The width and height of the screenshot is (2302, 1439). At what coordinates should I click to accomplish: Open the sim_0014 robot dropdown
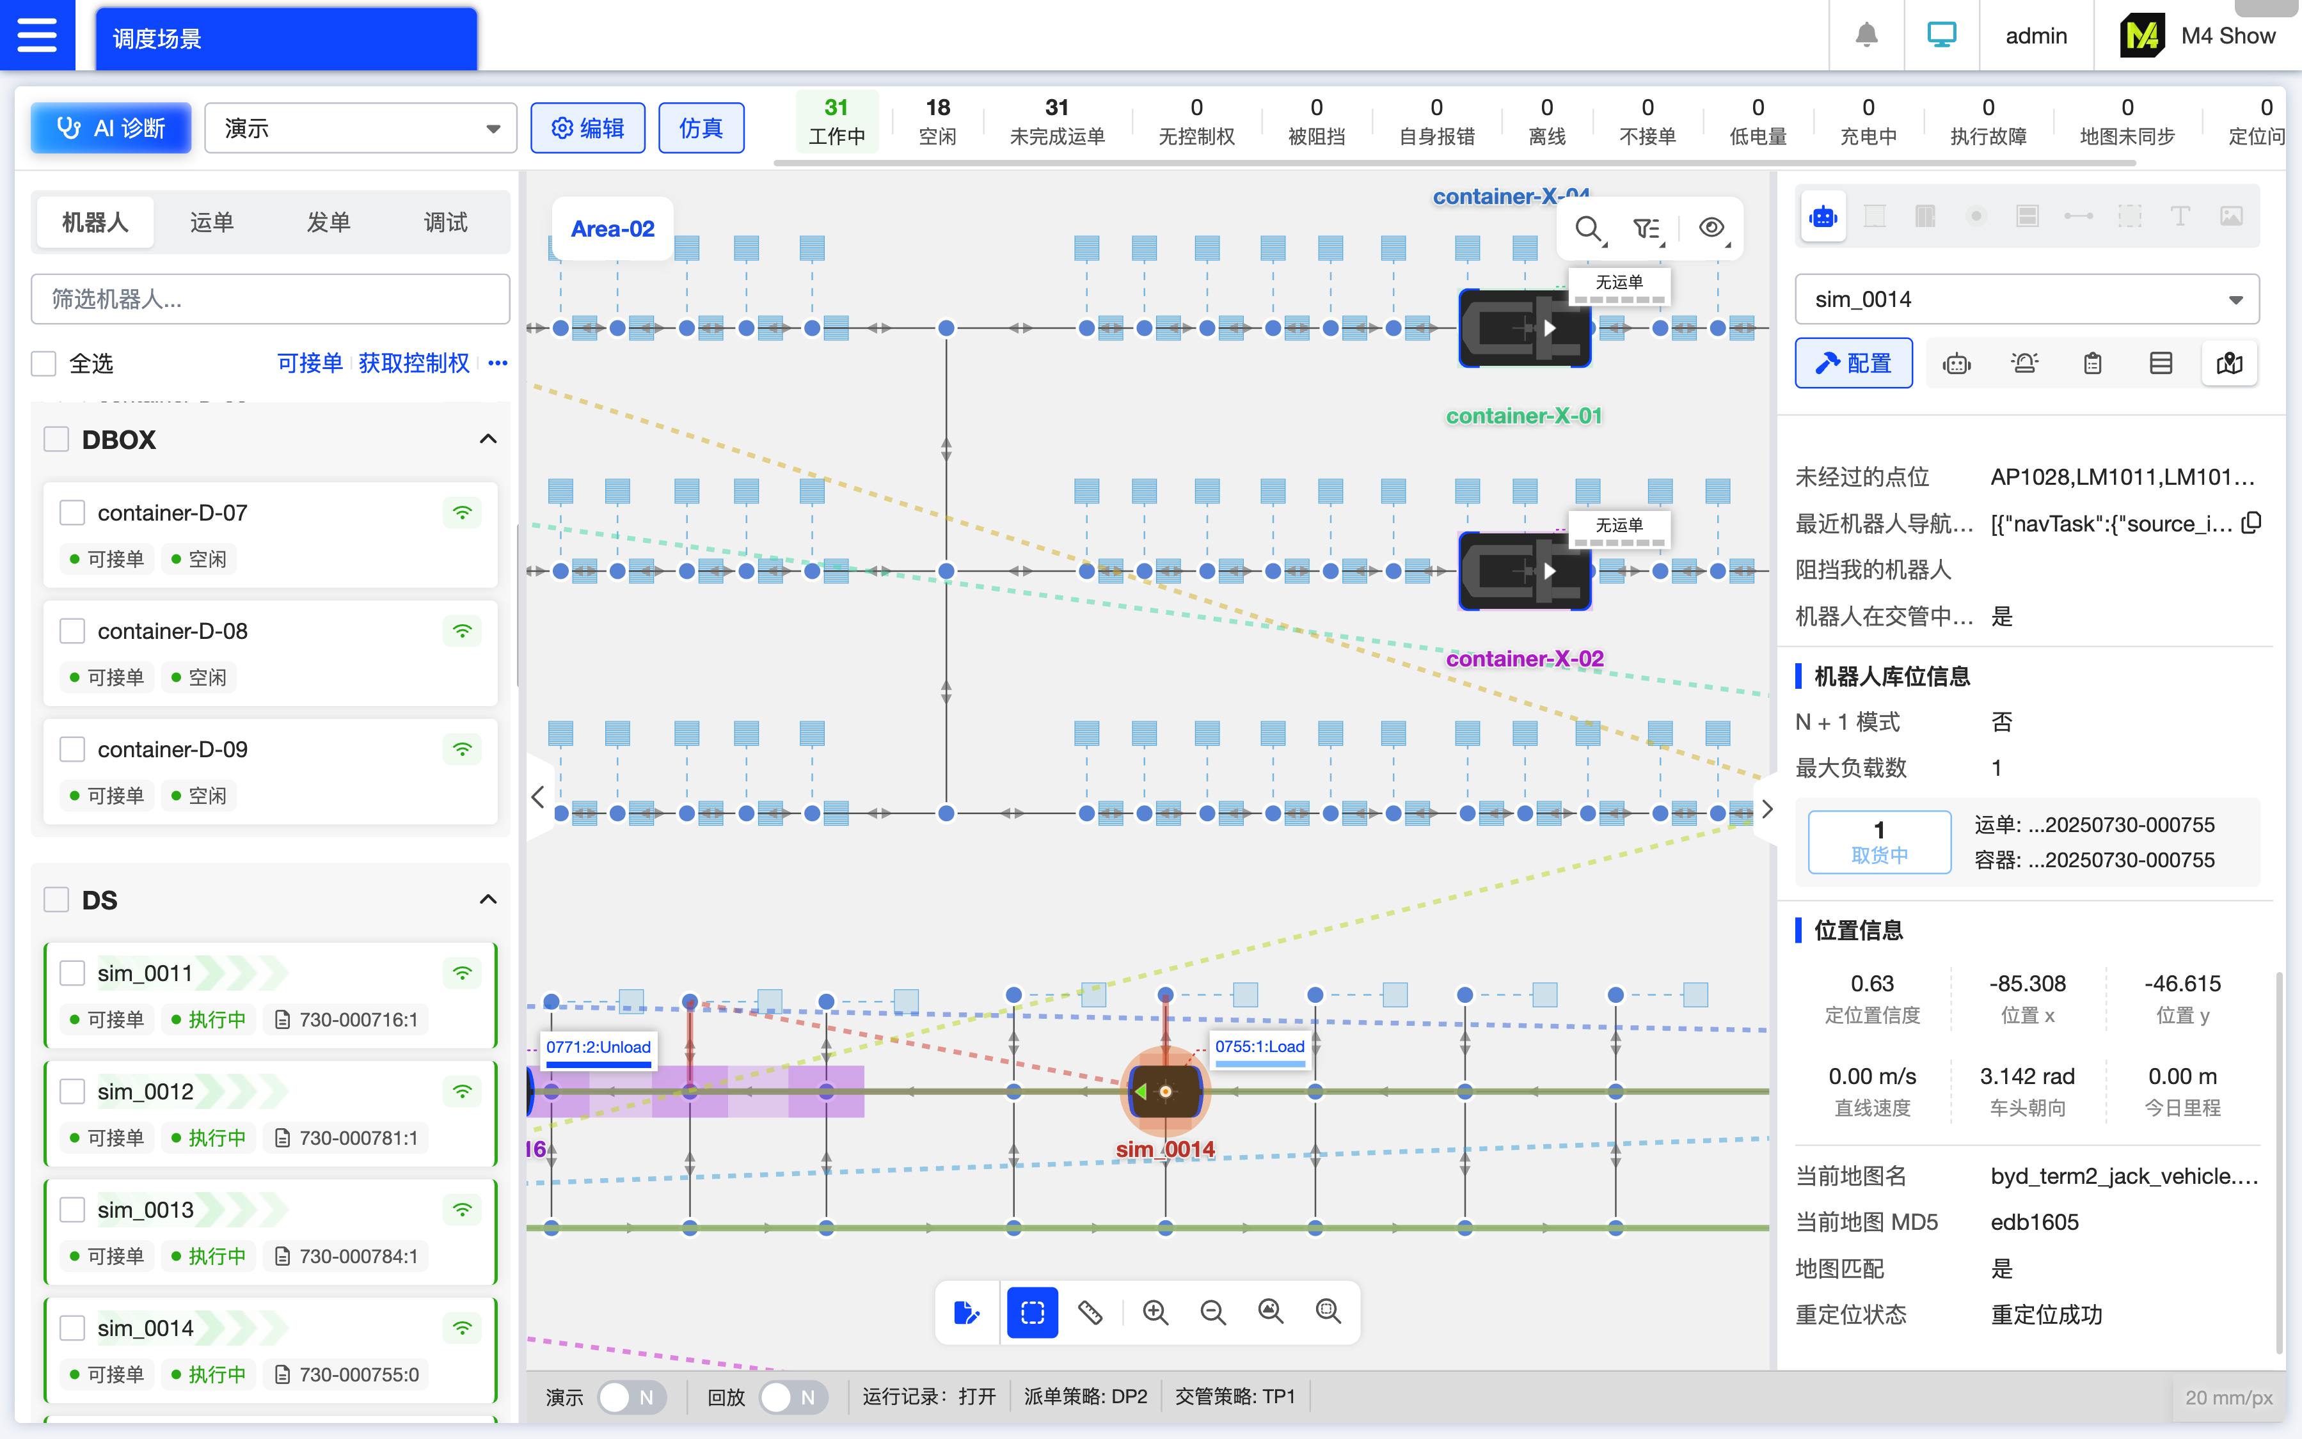tap(2027, 300)
